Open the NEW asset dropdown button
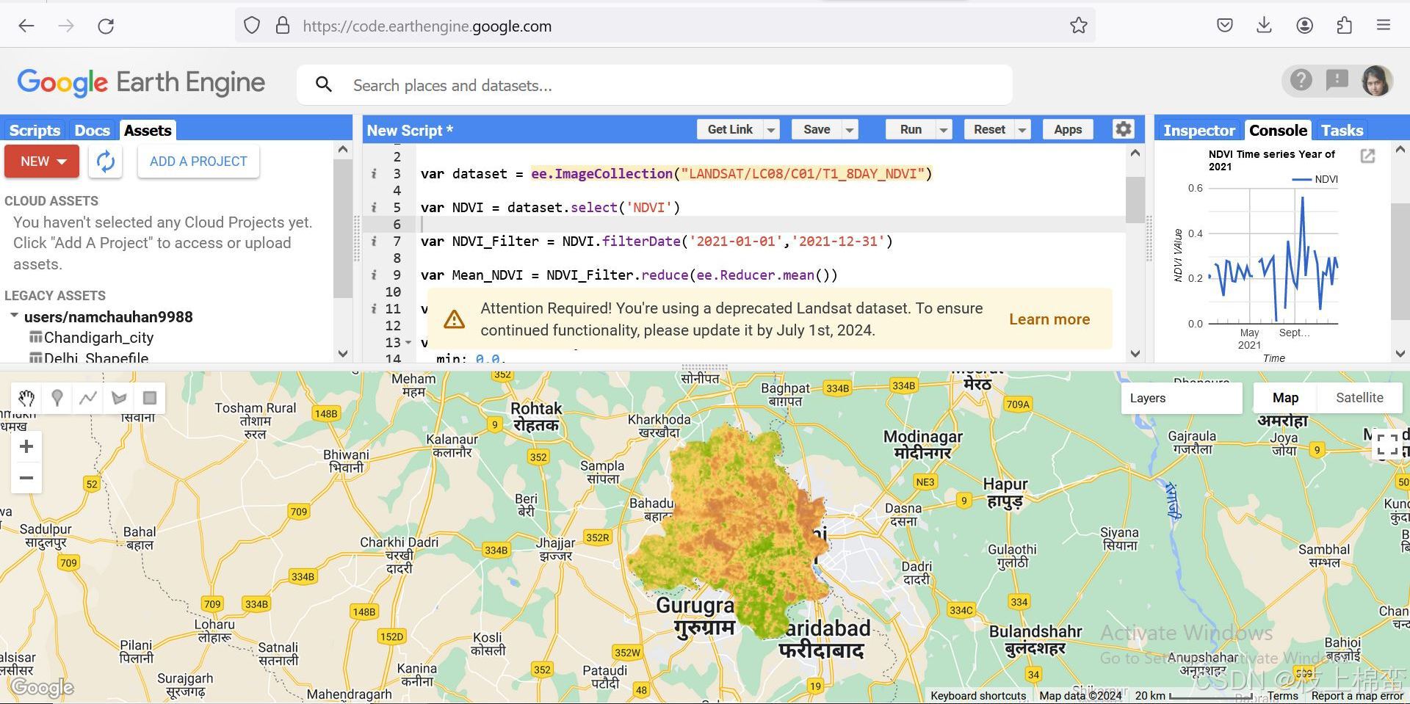This screenshot has height=704, width=1410. click(x=42, y=162)
